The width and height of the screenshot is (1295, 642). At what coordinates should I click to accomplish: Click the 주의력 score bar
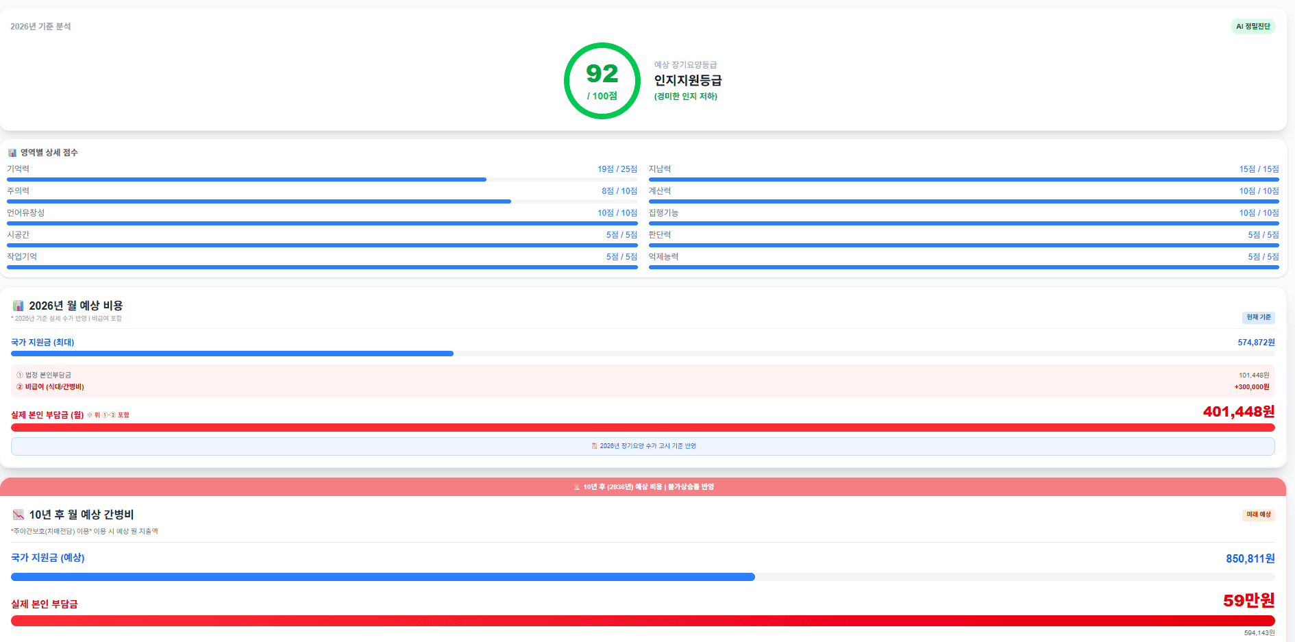click(x=322, y=201)
